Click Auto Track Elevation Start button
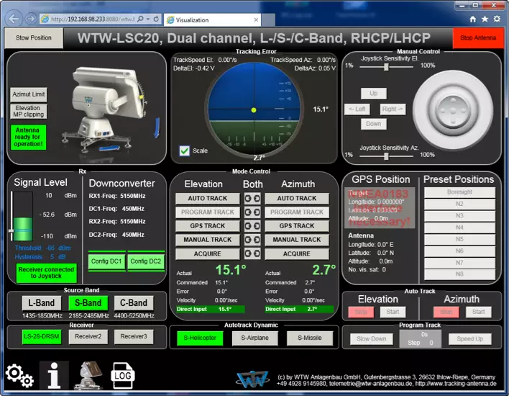Viewport: 509px width, 396px height. click(x=393, y=312)
